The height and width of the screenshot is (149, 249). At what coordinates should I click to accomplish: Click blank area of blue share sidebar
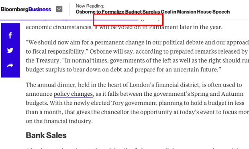click(10, 74)
